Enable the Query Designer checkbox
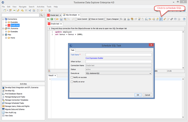 [105, 19]
